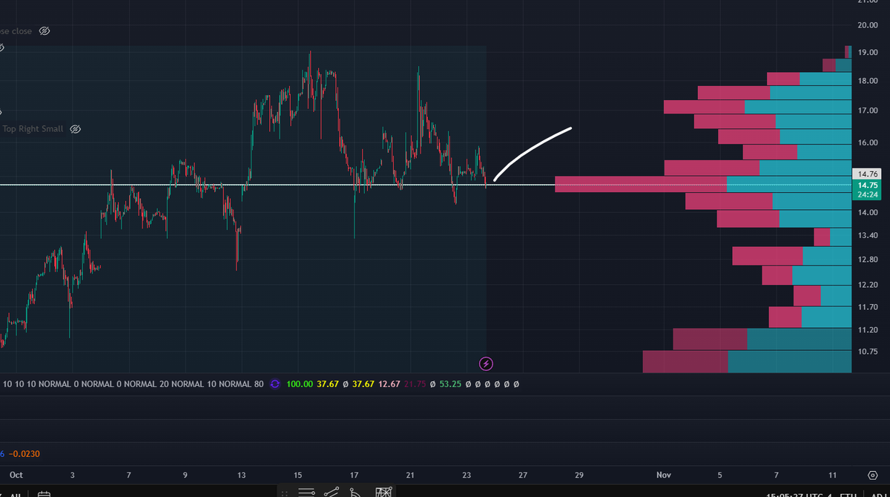This screenshot has width=890, height=497.
Task: Click the 17.00 price axis label
Action: [x=868, y=111]
